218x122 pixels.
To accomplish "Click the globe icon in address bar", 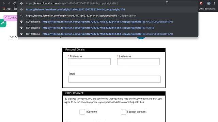I will (x=21, y=3).
